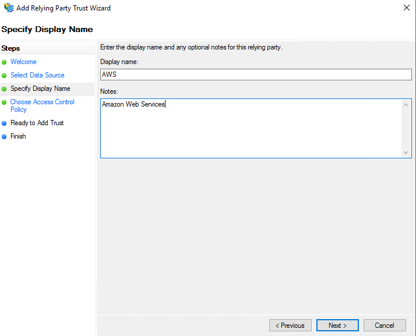Open the Select Data Source step
This screenshot has height=336, width=416.
37,75
